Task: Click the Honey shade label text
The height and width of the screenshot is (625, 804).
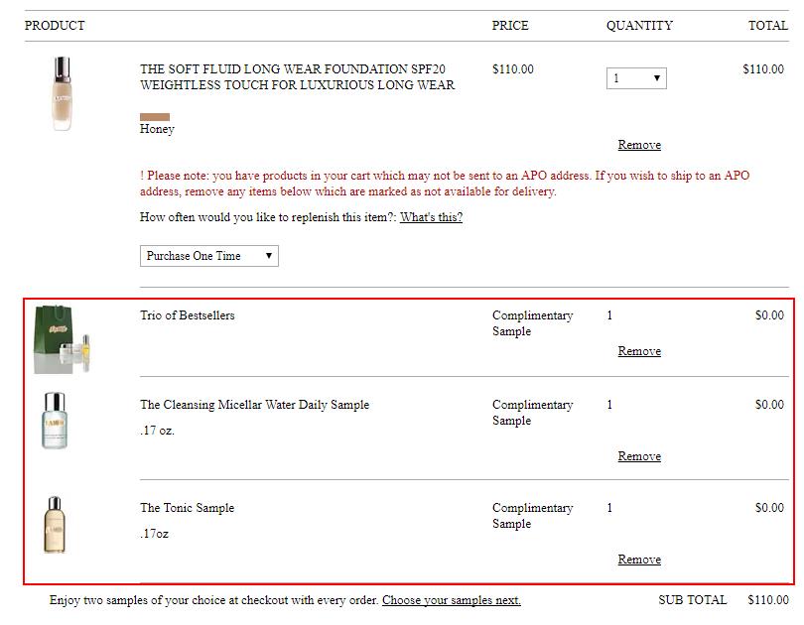Action: tap(157, 129)
